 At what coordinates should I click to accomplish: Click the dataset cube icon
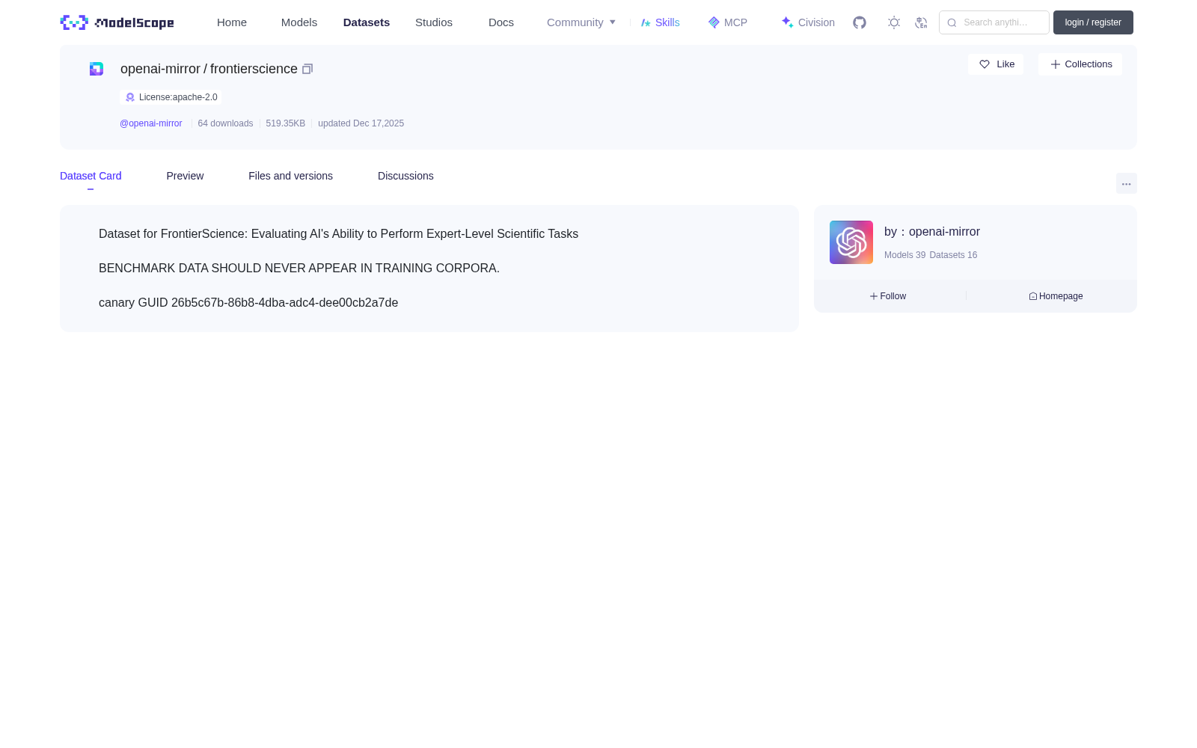(x=97, y=69)
